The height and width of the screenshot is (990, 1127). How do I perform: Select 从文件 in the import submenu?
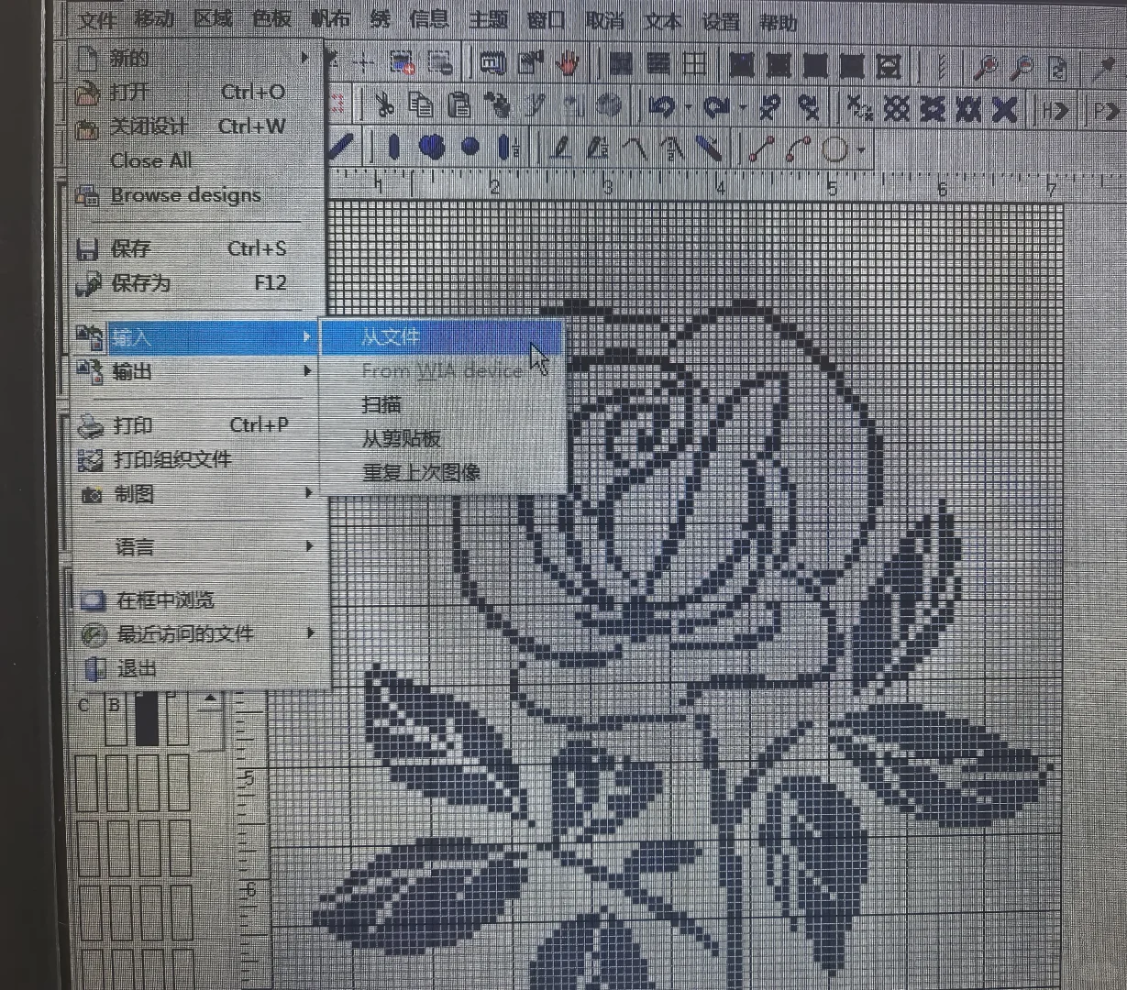coord(441,337)
